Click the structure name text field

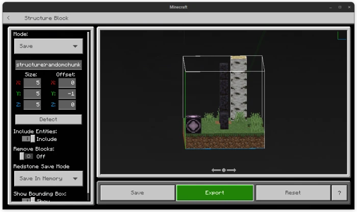pyautogui.click(x=48, y=65)
